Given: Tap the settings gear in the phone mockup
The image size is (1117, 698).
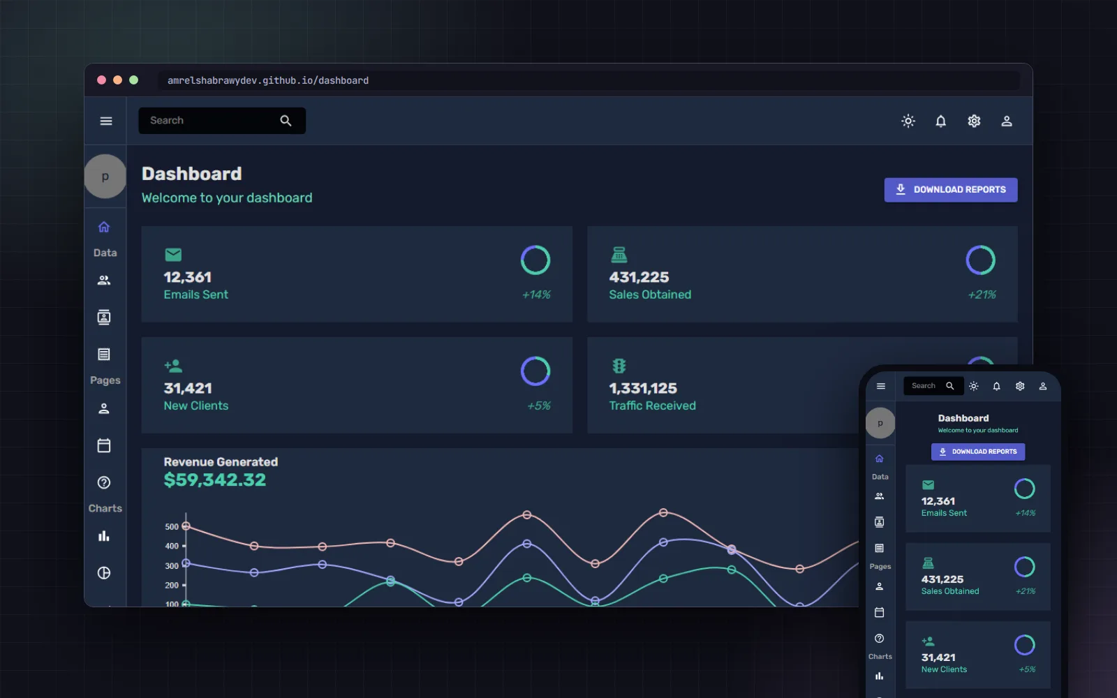Looking at the screenshot, I should coord(1020,386).
